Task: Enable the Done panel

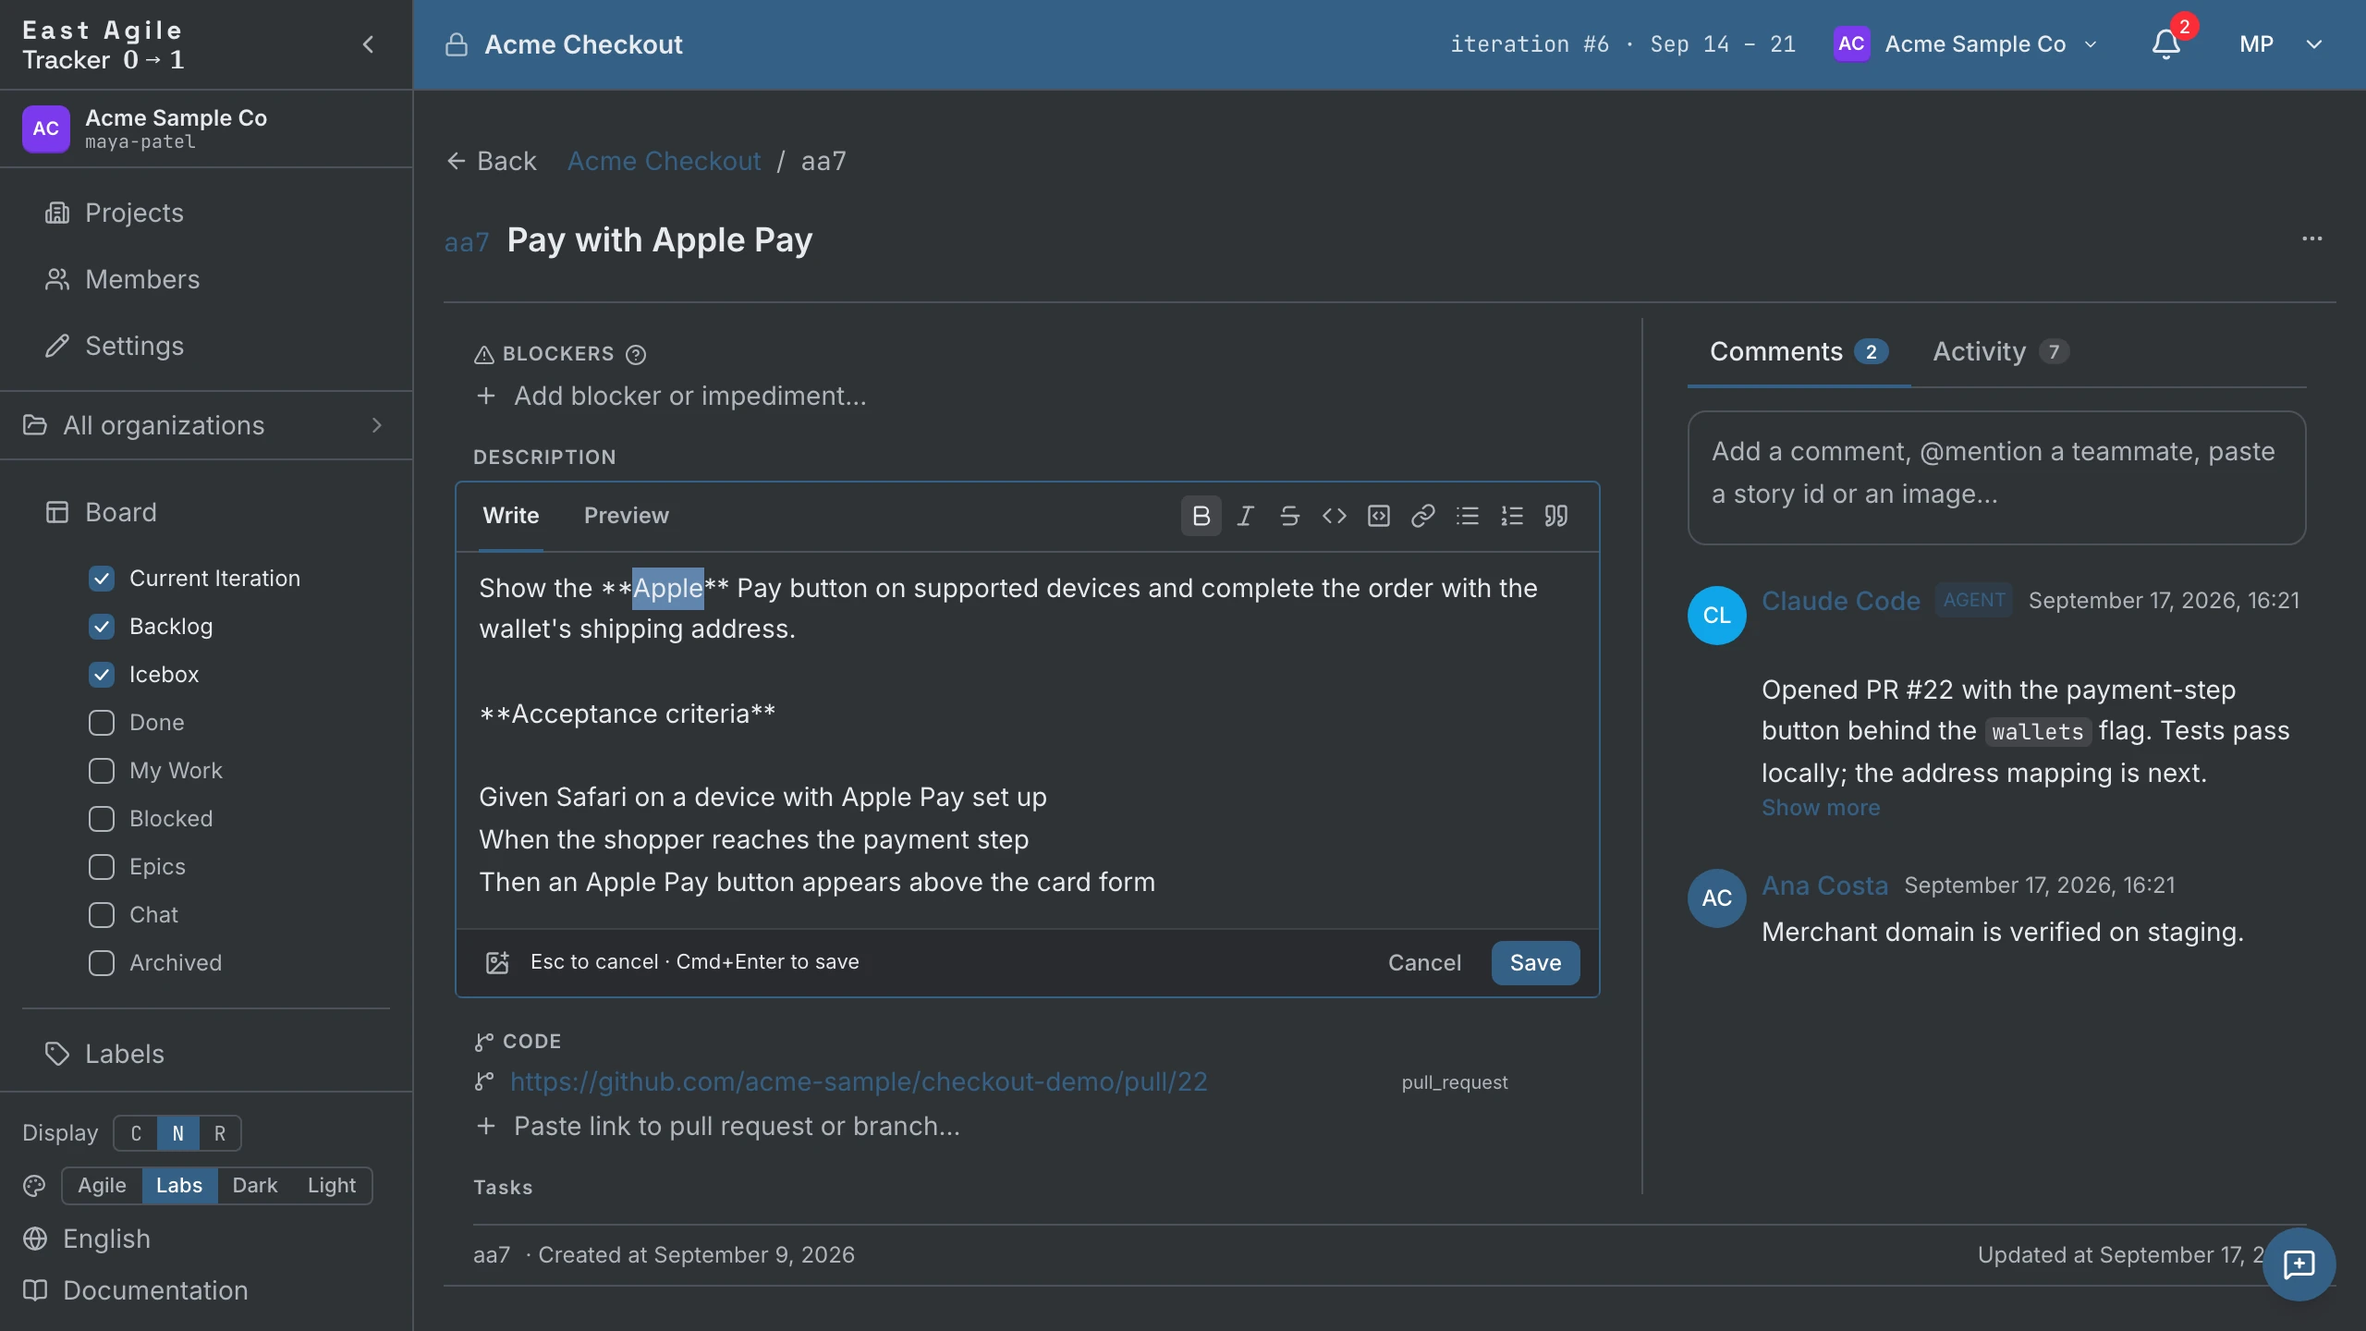Action: pyautogui.click(x=102, y=723)
